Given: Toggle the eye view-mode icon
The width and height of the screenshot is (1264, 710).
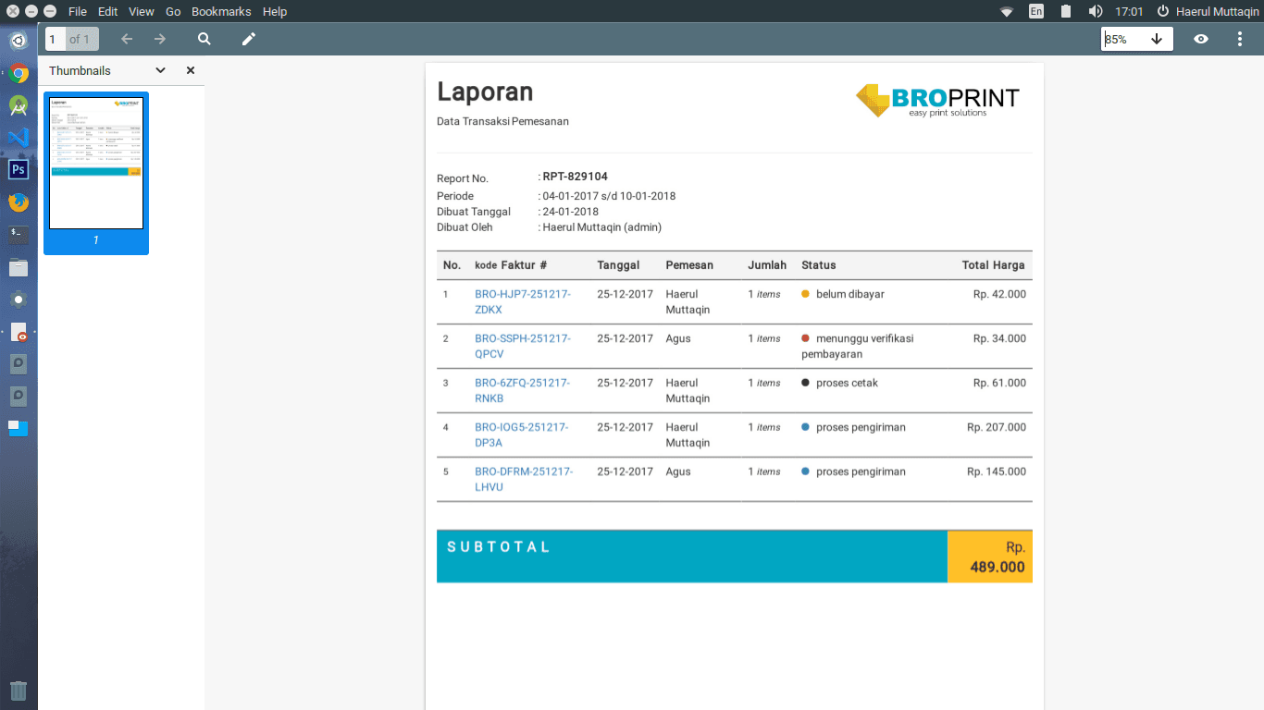Looking at the screenshot, I should coord(1201,39).
